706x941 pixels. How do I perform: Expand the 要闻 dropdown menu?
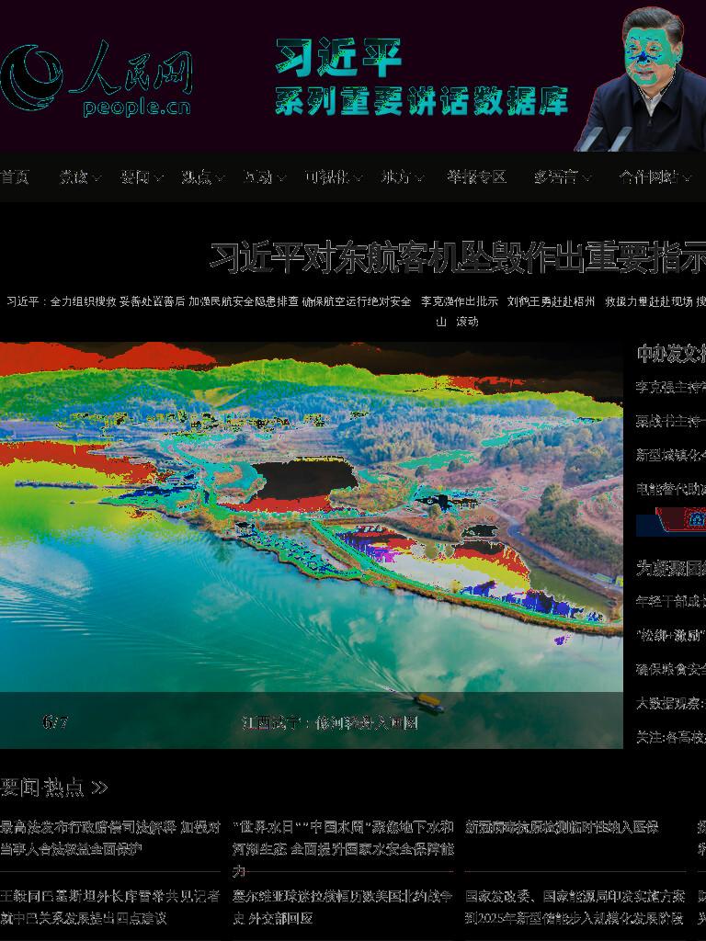tap(141, 177)
